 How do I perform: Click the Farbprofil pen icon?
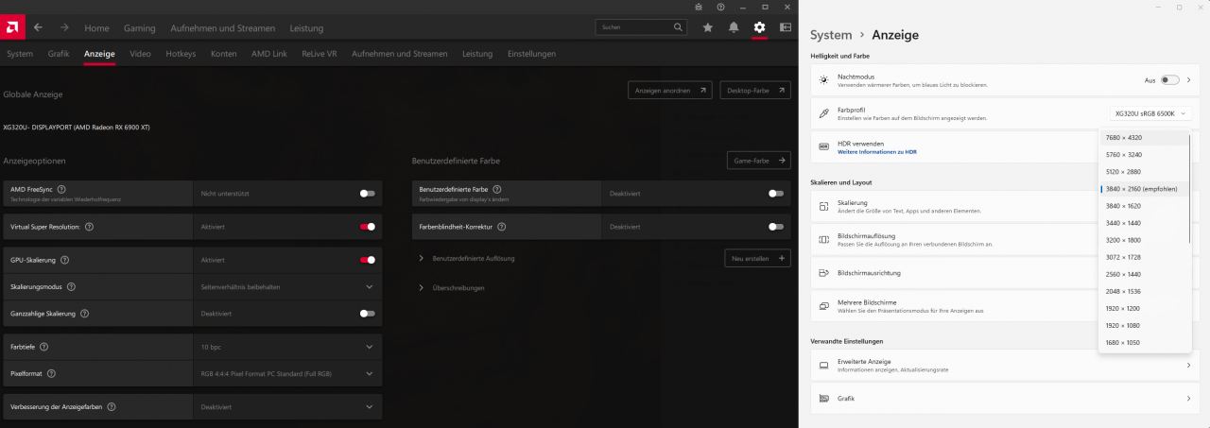[x=824, y=113]
